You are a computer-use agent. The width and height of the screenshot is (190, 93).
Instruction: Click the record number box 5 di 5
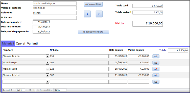[21, 90]
